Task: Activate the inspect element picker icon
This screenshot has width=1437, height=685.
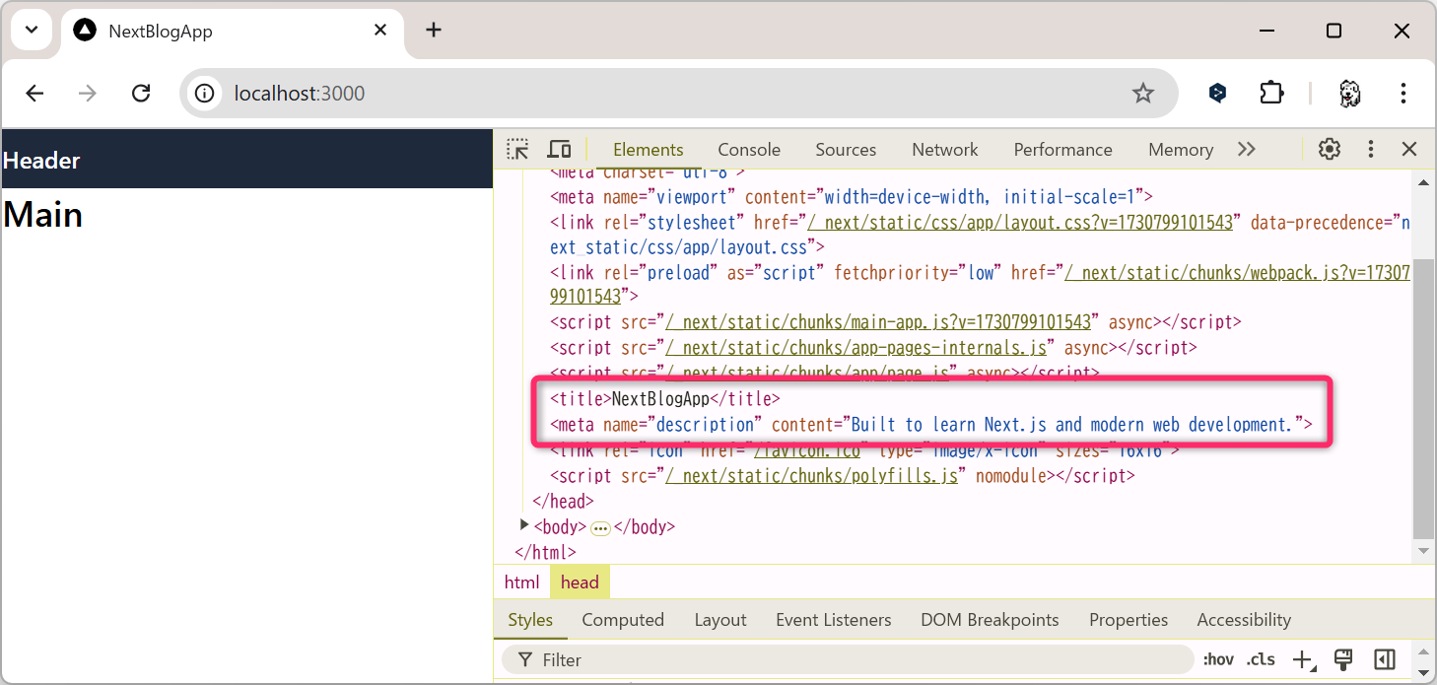Action: click(x=517, y=150)
